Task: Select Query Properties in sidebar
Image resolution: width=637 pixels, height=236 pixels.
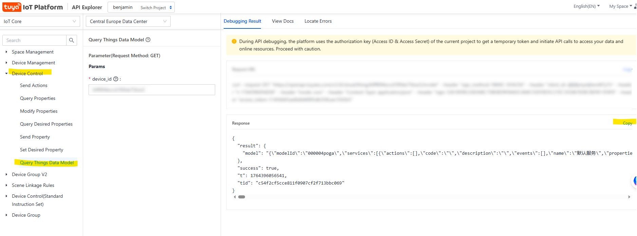Action: pyautogui.click(x=38, y=98)
